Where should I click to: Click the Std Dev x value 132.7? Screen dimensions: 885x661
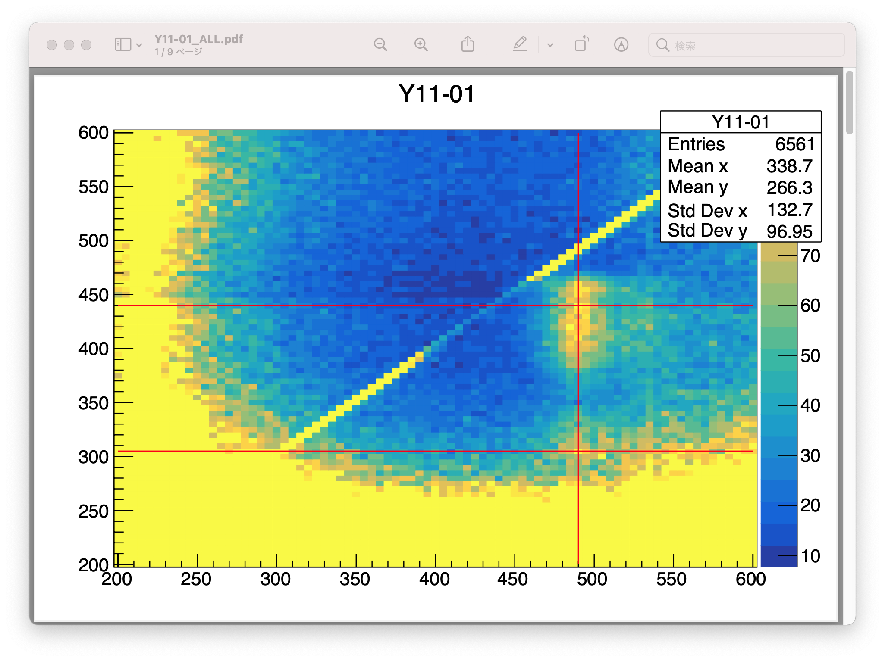click(x=790, y=210)
